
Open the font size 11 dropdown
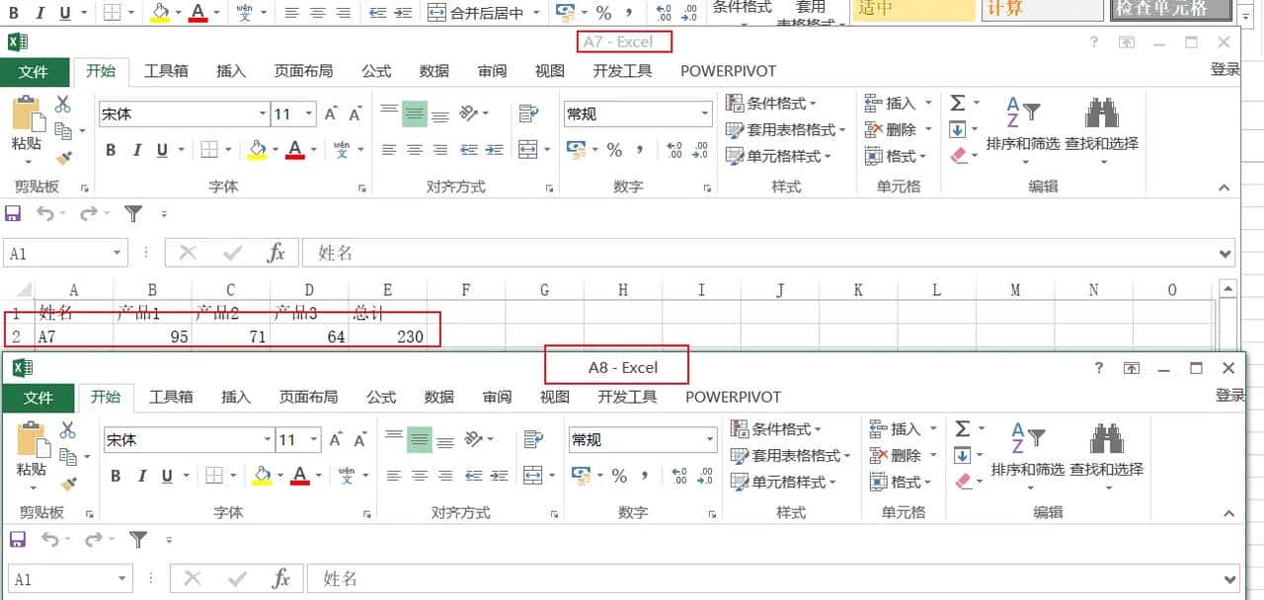click(304, 112)
